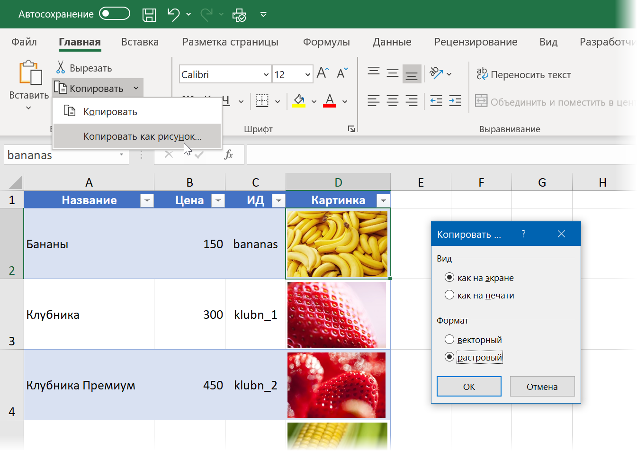Click OK in the Копировать dialog
The image size is (637, 451).
pos(469,387)
